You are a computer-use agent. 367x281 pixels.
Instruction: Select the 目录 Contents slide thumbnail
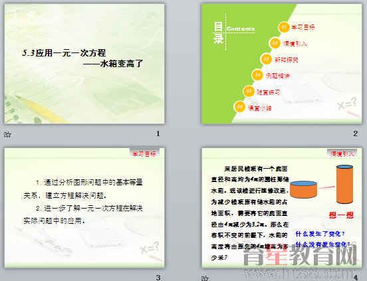coord(282,64)
